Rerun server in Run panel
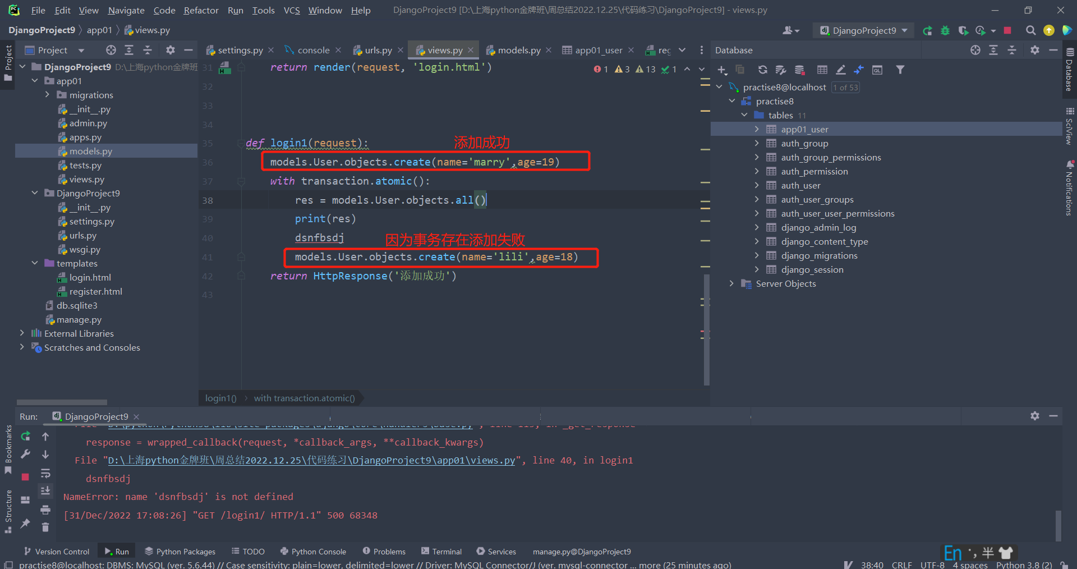 pos(25,436)
